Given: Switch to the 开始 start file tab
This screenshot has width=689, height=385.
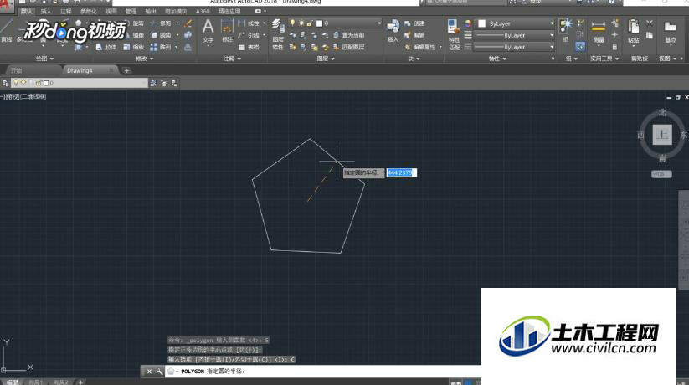Looking at the screenshot, I should coord(16,70).
